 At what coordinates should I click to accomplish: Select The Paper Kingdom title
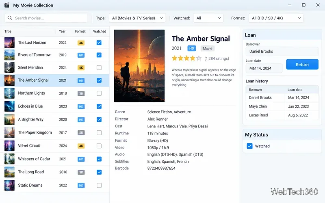coord(35,132)
